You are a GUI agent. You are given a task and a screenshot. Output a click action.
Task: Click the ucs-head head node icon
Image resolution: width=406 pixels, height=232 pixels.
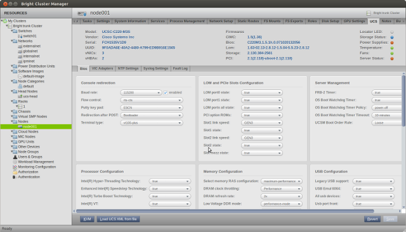[20, 96]
